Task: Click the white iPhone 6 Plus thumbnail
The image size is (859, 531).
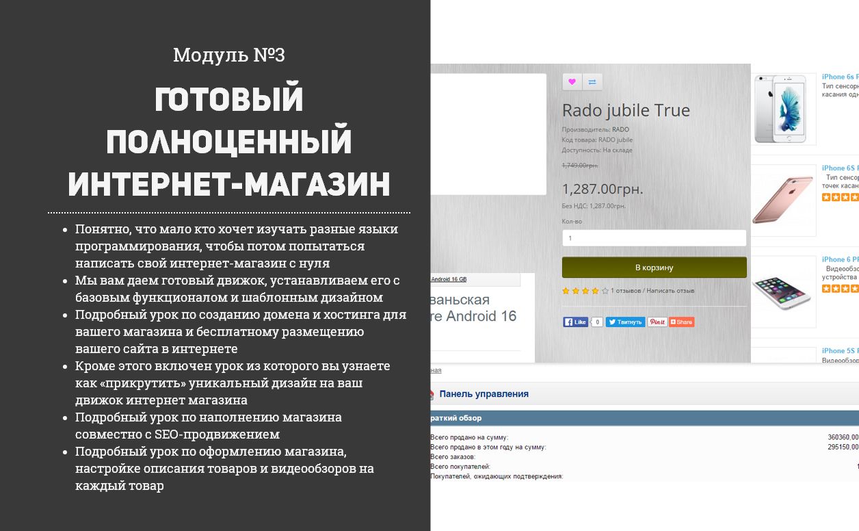Action: (784, 292)
